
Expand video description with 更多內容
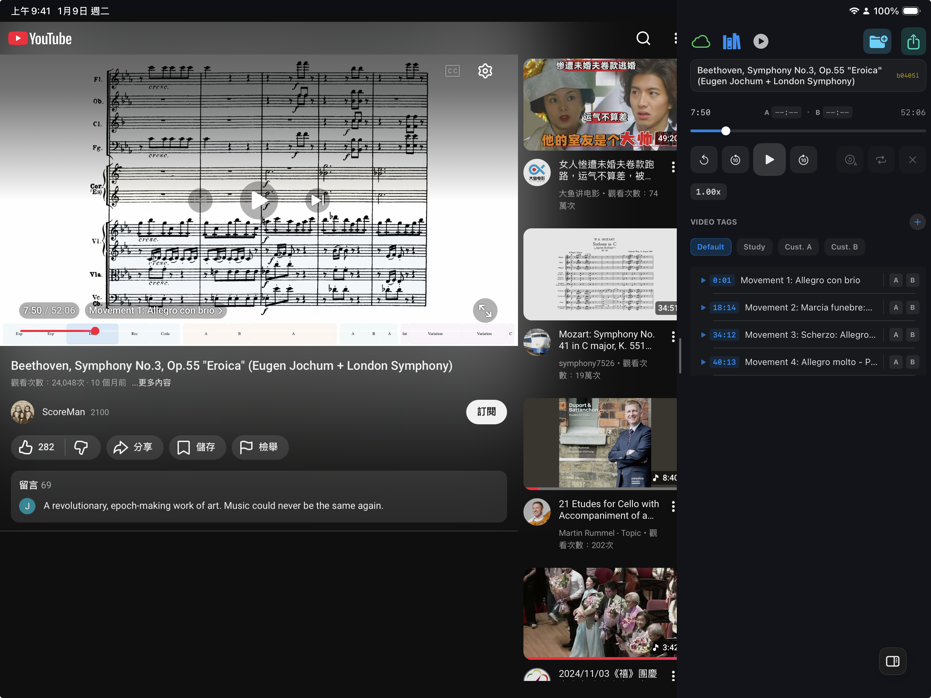(x=152, y=383)
